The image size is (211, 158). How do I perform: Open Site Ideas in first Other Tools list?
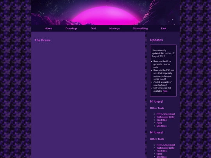161,126
